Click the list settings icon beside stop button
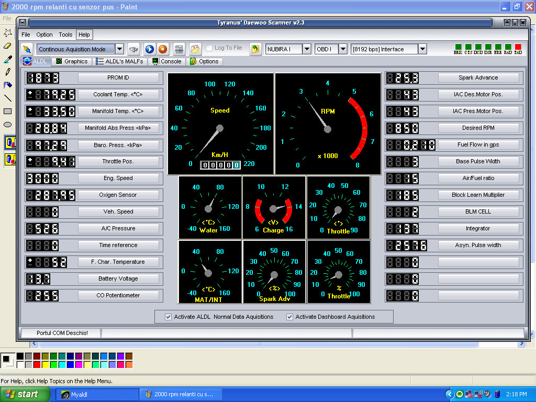Viewport: 536px width, 402px height. coord(179,49)
